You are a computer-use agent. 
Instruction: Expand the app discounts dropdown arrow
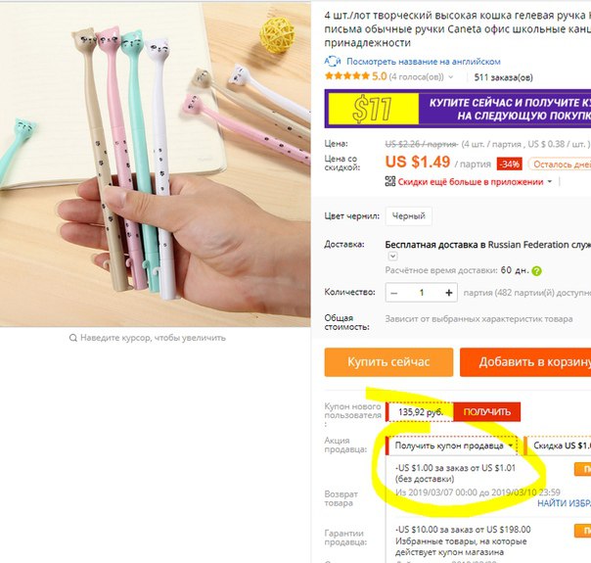(x=550, y=182)
